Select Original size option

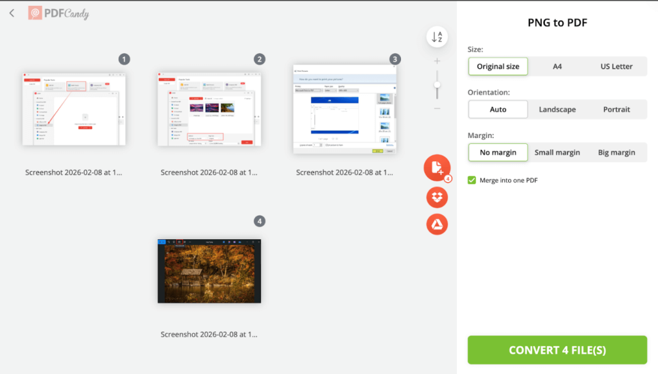498,66
